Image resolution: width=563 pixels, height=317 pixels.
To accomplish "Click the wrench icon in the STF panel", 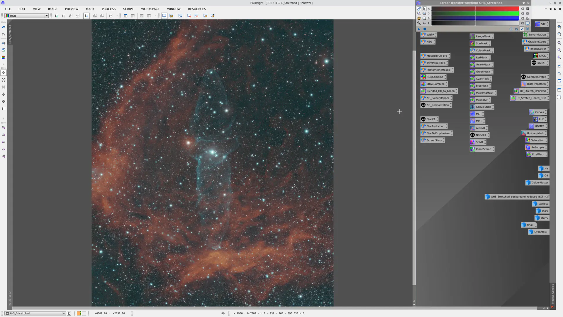I will click(419, 23).
